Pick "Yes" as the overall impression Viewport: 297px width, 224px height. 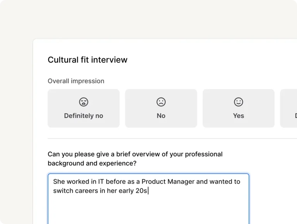click(239, 108)
